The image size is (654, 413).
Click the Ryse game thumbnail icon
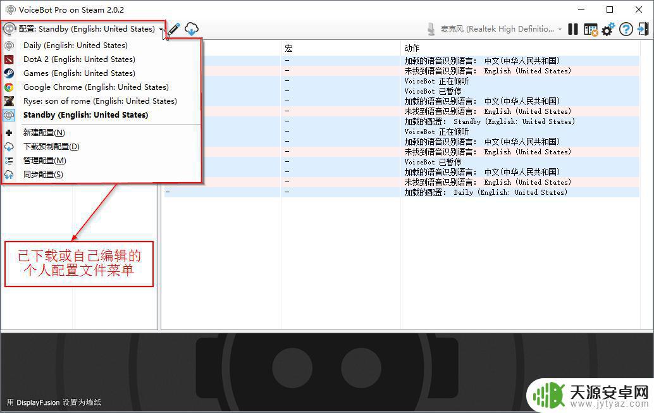tap(9, 101)
